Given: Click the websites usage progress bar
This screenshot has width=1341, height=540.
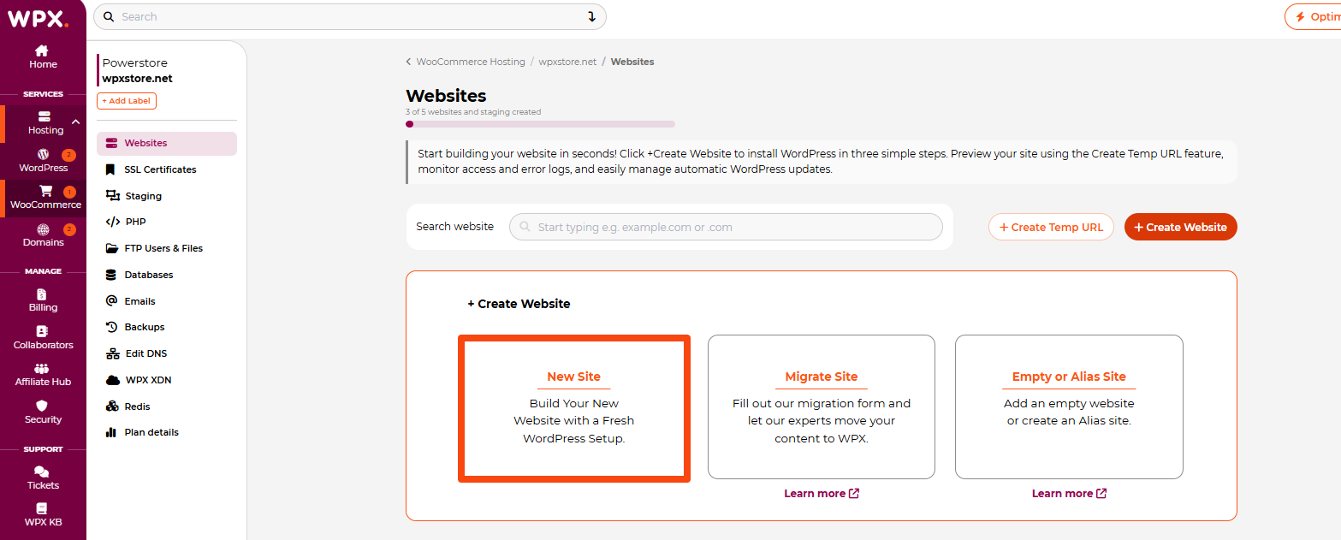Looking at the screenshot, I should pyautogui.click(x=540, y=124).
